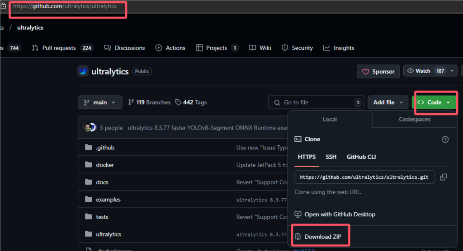Viewport: 463px width, 251px height.
Task: Open the Discussions tab
Action: (124, 48)
